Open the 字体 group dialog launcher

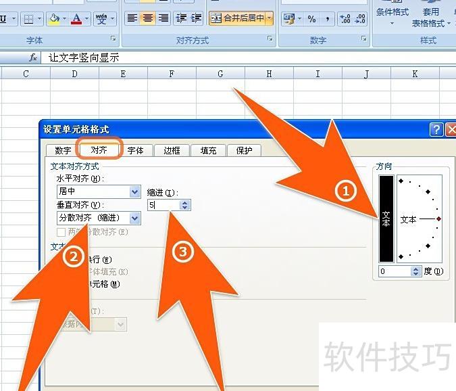(113, 39)
